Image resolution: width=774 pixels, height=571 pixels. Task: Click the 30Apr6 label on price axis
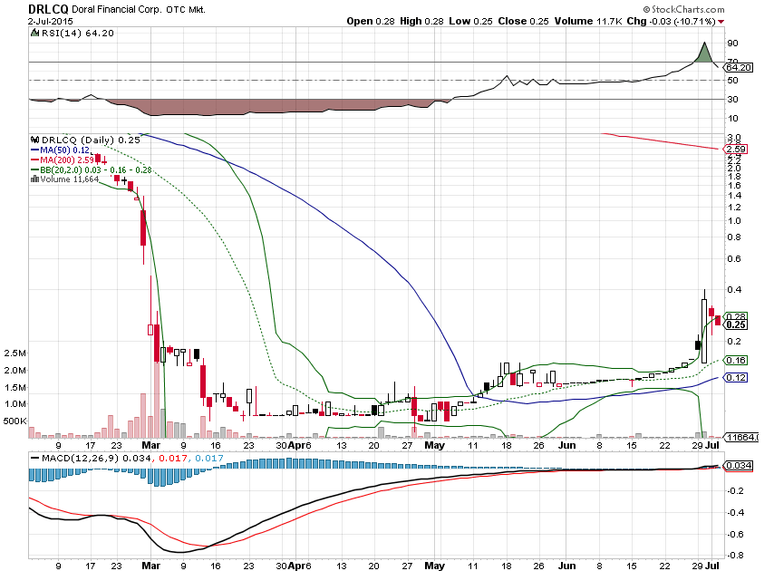[294, 445]
